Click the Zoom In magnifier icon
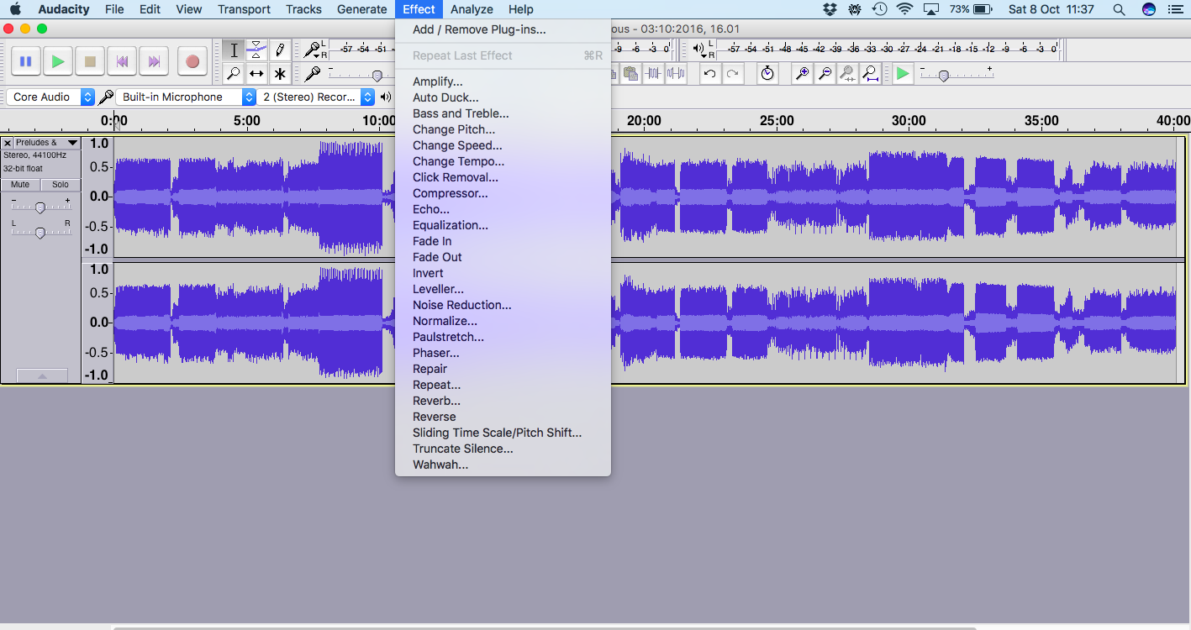This screenshot has width=1191, height=630. click(x=803, y=74)
